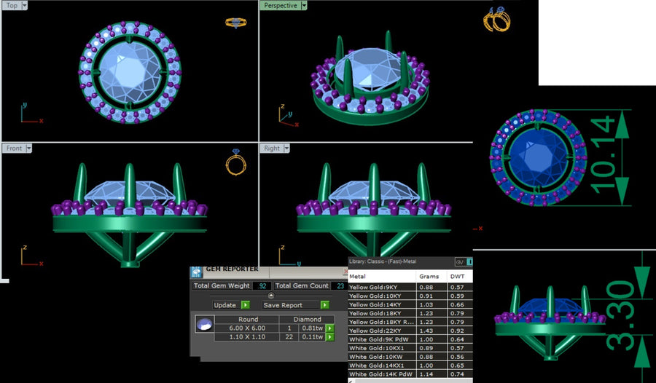Click green arrow for 1.10 X 1.10 gem row
The height and width of the screenshot is (383, 656).
click(x=329, y=336)
